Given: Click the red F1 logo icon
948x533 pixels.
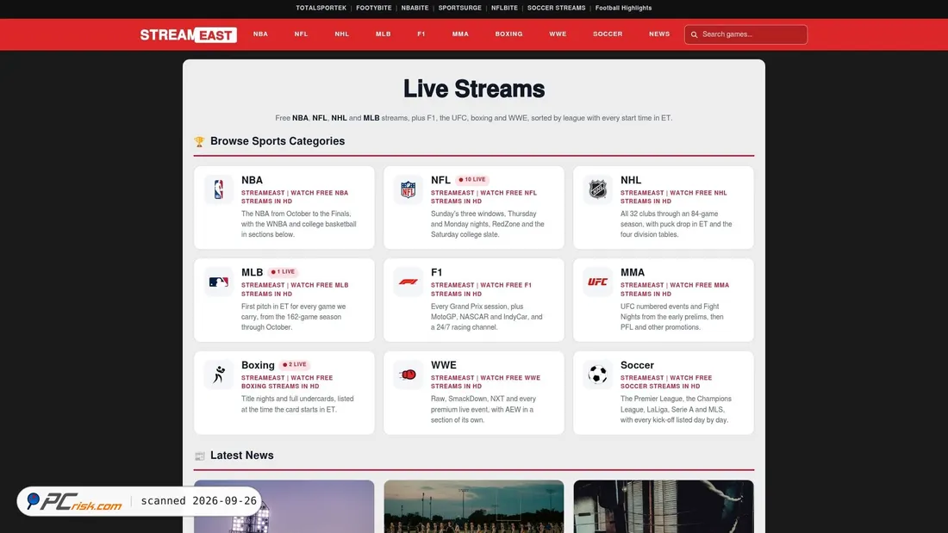Looking at the screenshot, I should 409,282.
